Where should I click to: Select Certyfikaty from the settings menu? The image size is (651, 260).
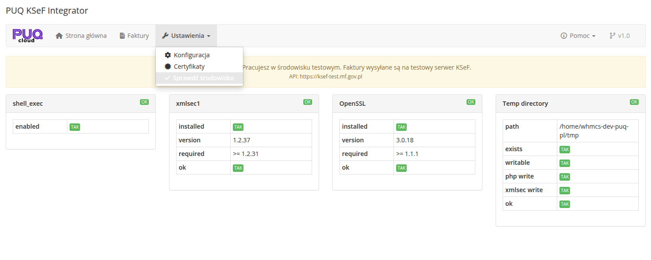point(189,67)
